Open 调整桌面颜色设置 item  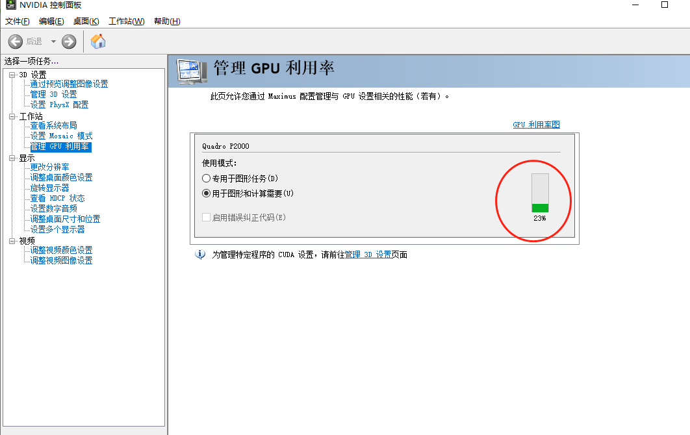coord(61,177)
